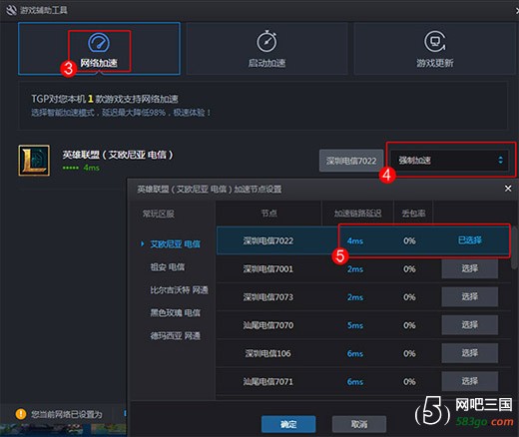Screen dimensions: 519x437
Task: Click the 游戏辅助工具 wrench title icon
Action: point(11,10)
